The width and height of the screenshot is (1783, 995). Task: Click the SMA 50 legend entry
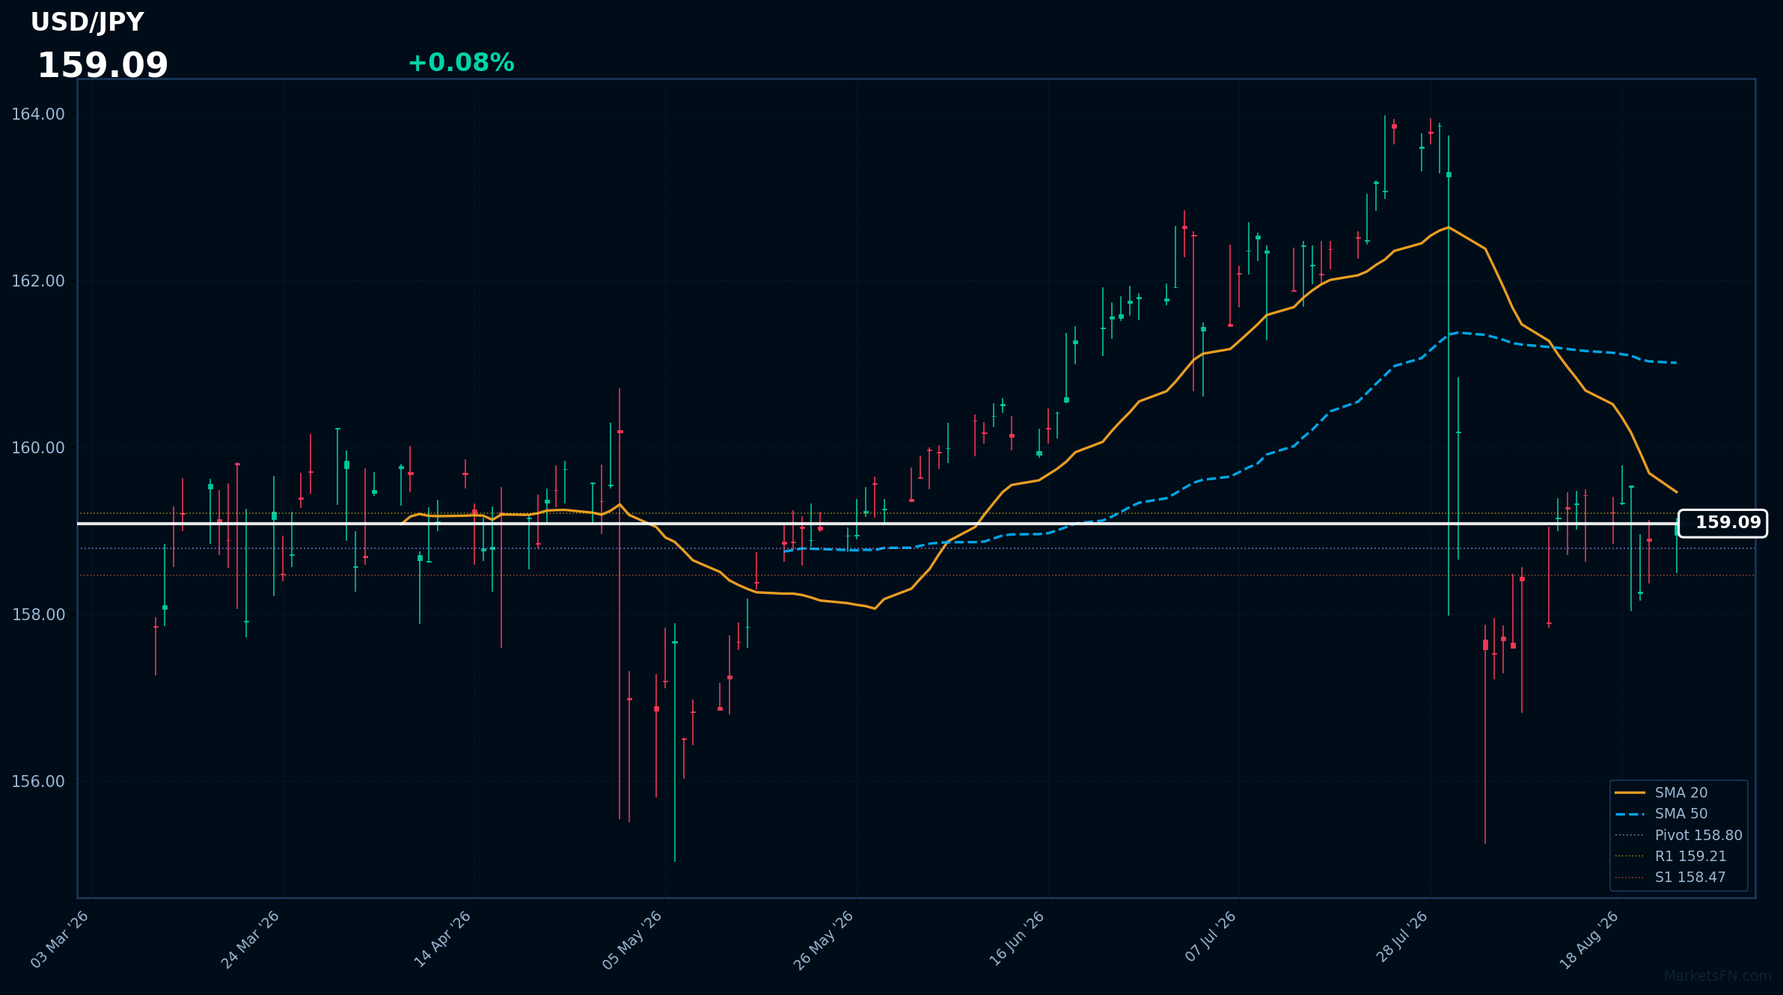click(x=1661, y=814)
